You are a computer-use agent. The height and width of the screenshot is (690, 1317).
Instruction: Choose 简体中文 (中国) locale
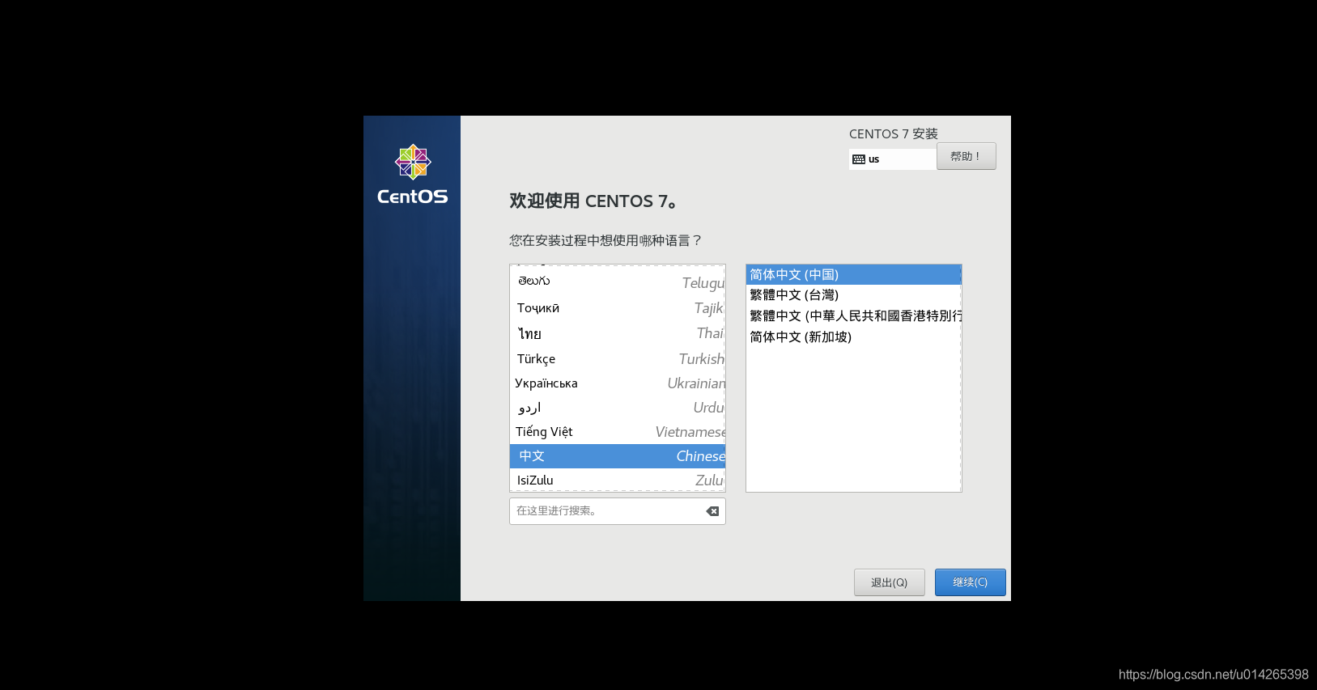pos(853,275)
